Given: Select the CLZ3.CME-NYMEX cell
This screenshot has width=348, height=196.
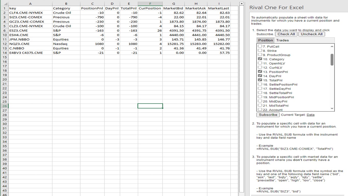Looking at the screenshot, I should (x=30, y=26).
